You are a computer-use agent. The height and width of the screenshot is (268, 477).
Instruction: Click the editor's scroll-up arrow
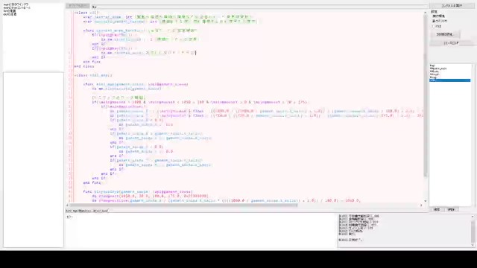[426, 13]
